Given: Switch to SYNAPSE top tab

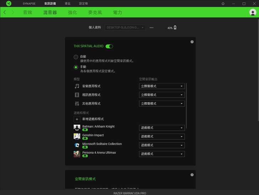Looking at the screenshot, I should pyautogui.click(x=29, y=4).
